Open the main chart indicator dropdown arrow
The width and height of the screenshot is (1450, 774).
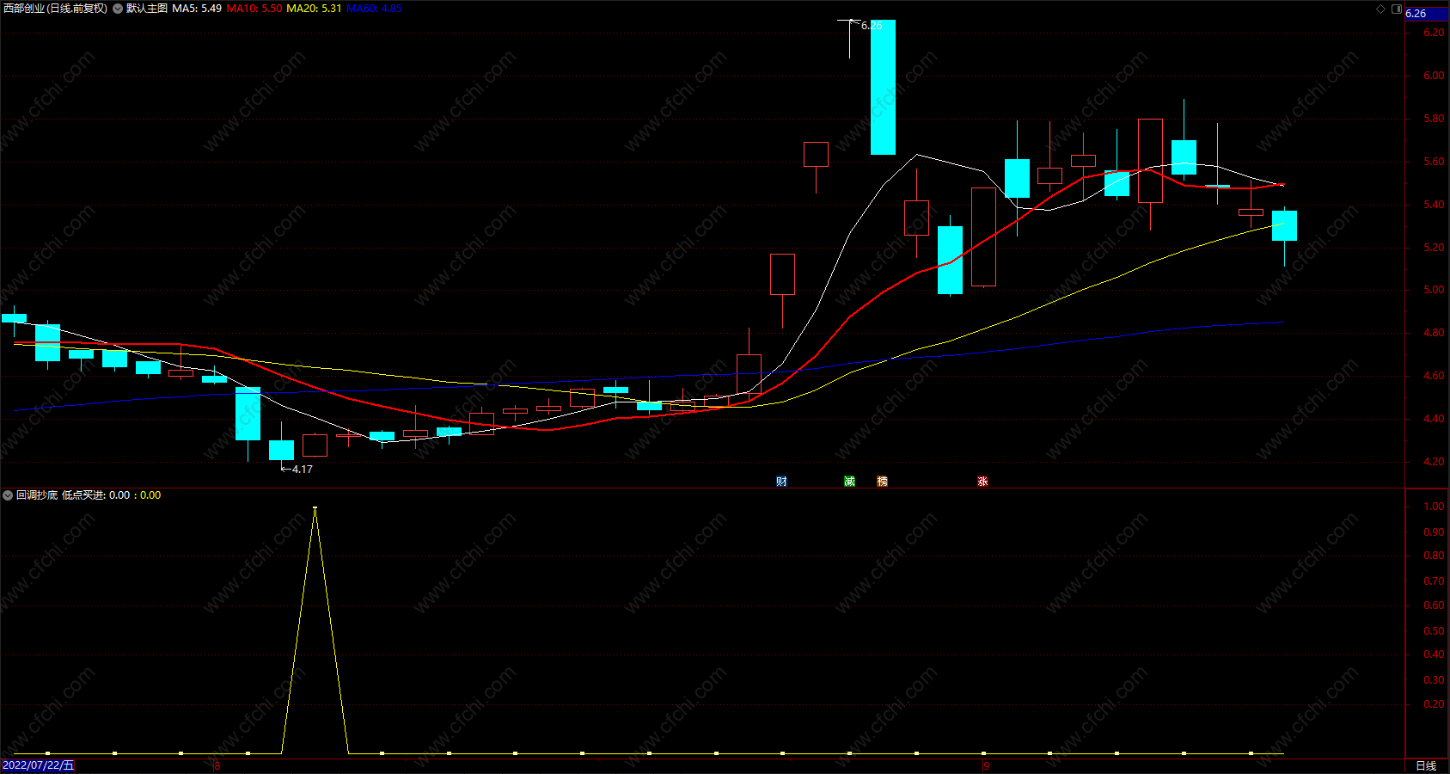pyautogui.click(x=118, y=9)
